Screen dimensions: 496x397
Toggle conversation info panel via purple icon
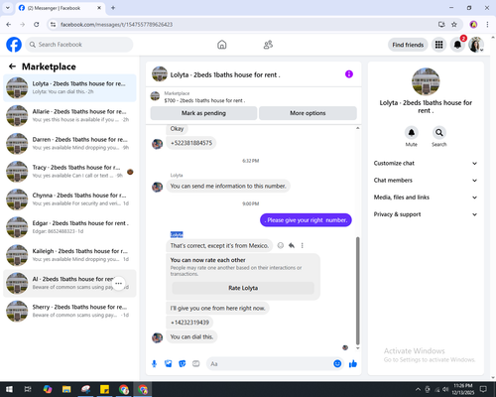[x=349, y=74]
